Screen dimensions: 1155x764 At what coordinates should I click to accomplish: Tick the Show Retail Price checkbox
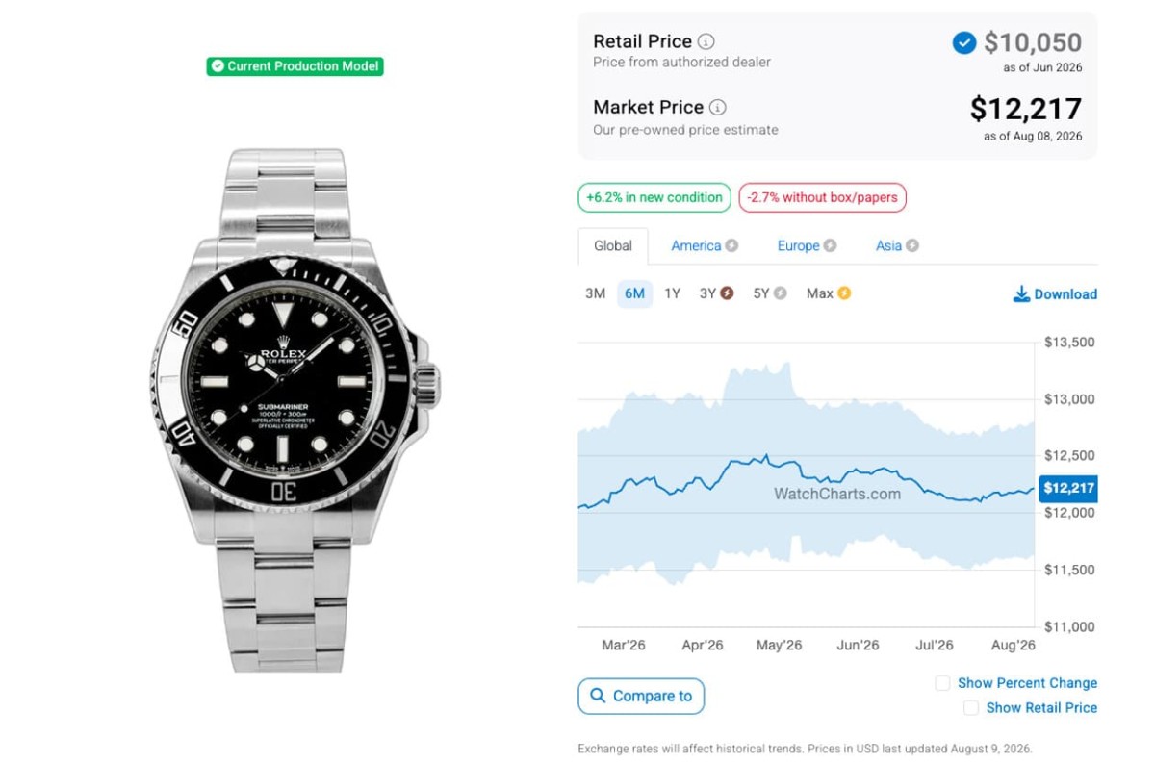pyautogui.click(x=971, y=708)
